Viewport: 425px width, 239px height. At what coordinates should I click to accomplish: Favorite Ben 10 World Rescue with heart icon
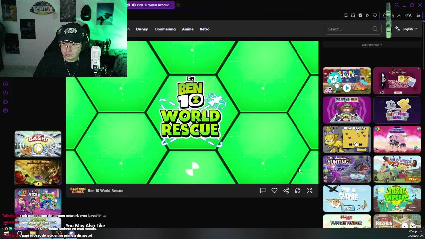pyautogui.click(x=274, y=191)
